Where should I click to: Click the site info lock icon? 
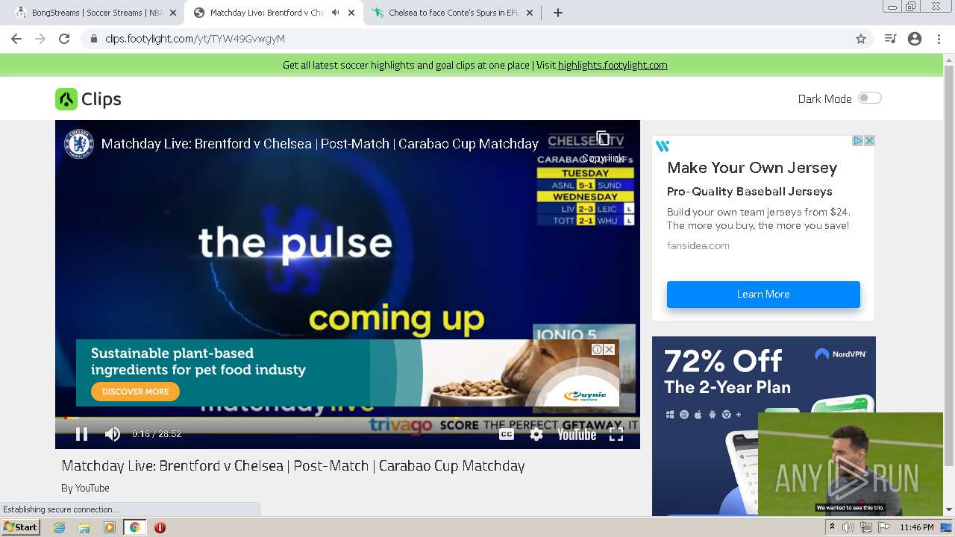coord(93,39)
